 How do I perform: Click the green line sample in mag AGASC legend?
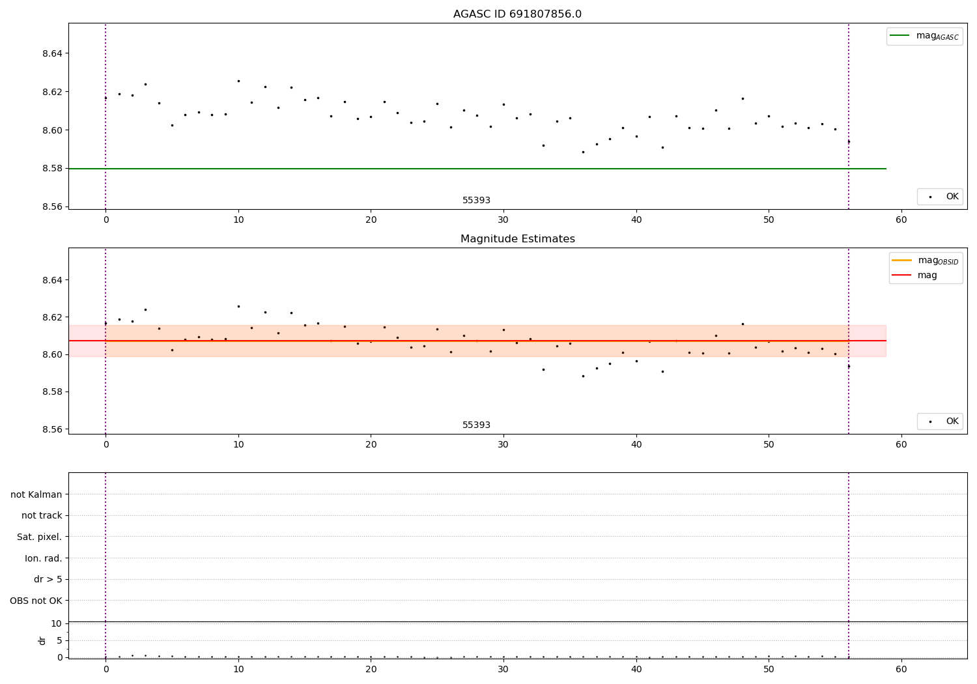tap(899, 36)
